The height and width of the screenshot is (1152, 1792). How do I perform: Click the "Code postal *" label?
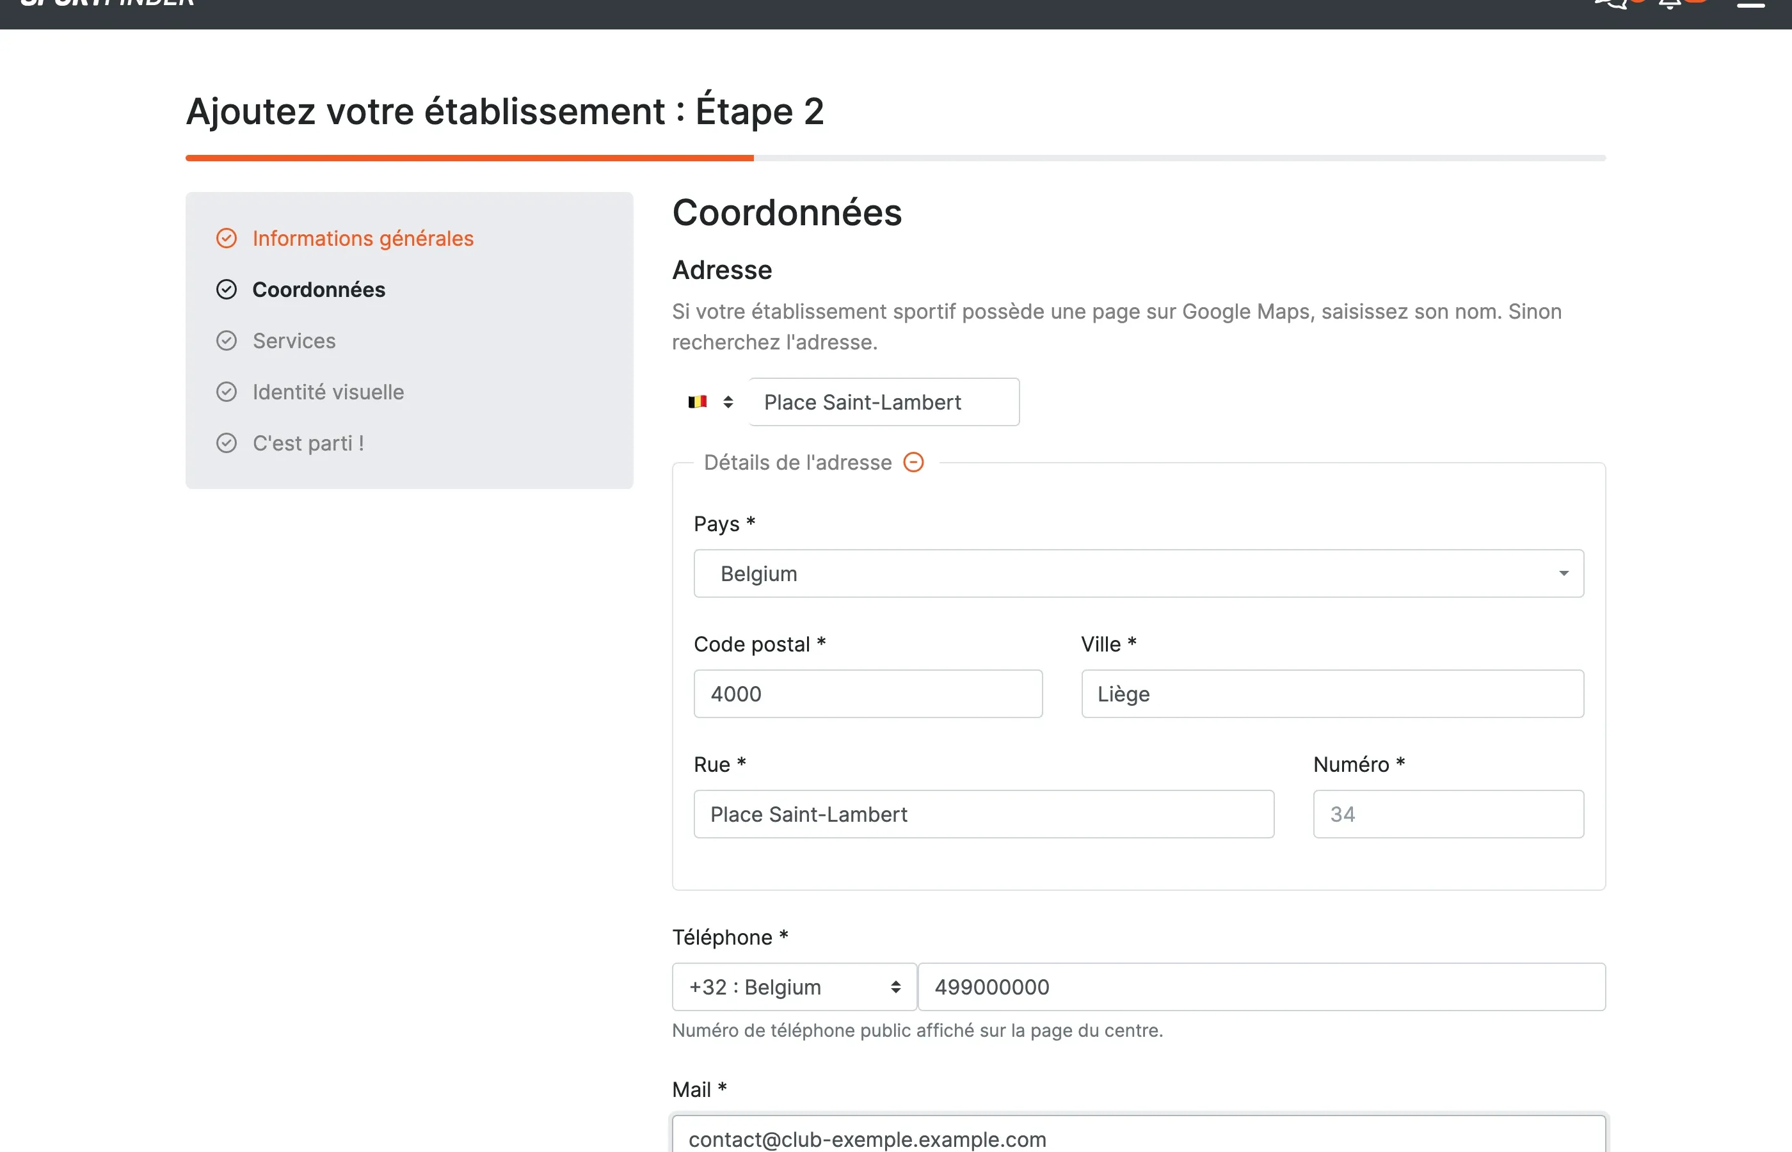759,644
